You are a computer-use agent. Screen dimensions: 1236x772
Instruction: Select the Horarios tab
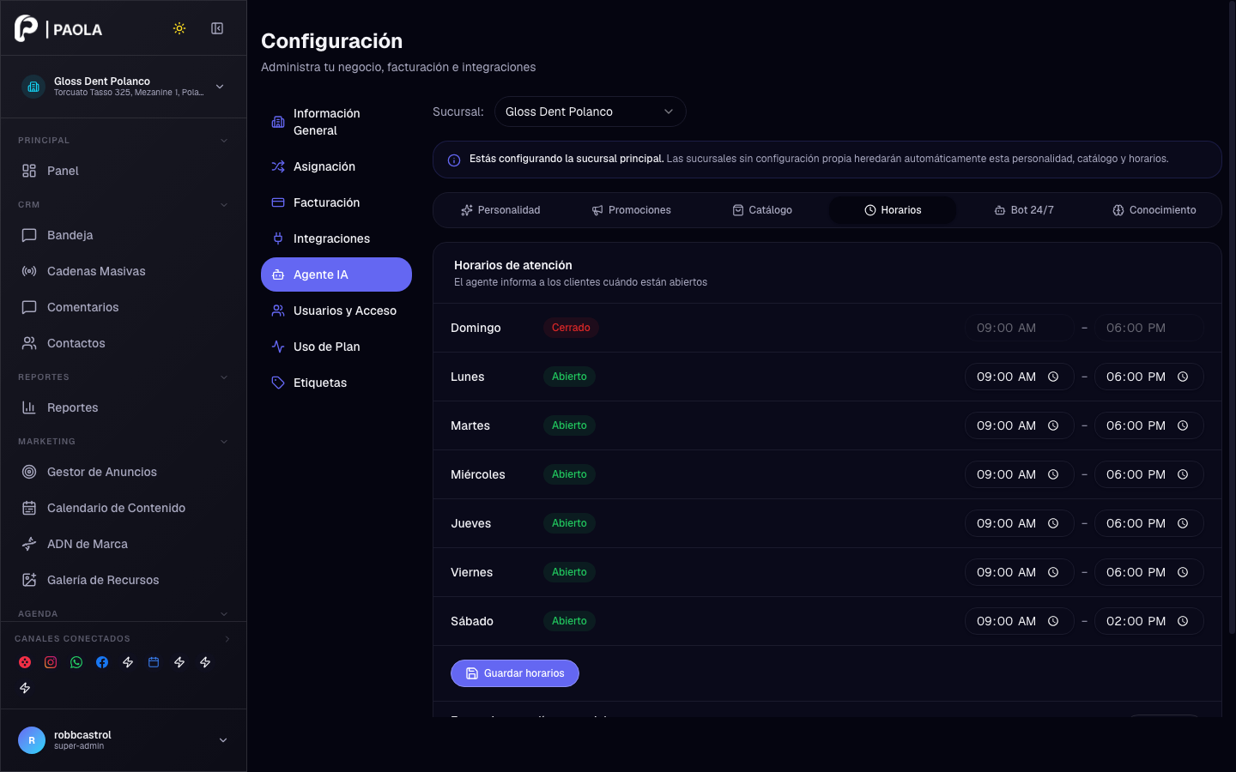(893, 210)
